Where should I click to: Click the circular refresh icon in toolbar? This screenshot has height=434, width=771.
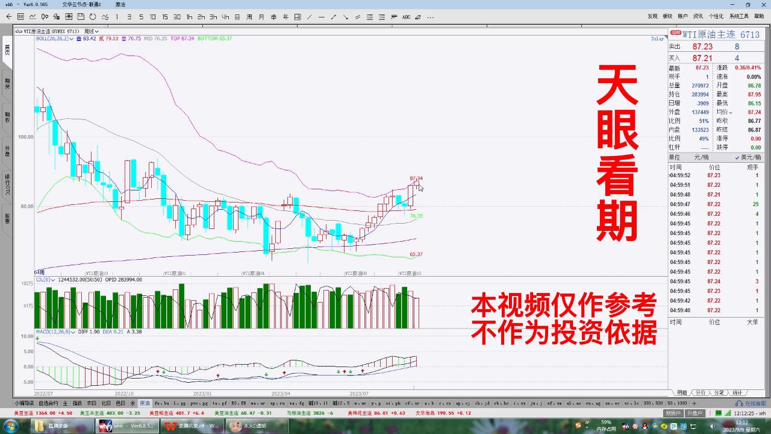click(x=92, y=17)
